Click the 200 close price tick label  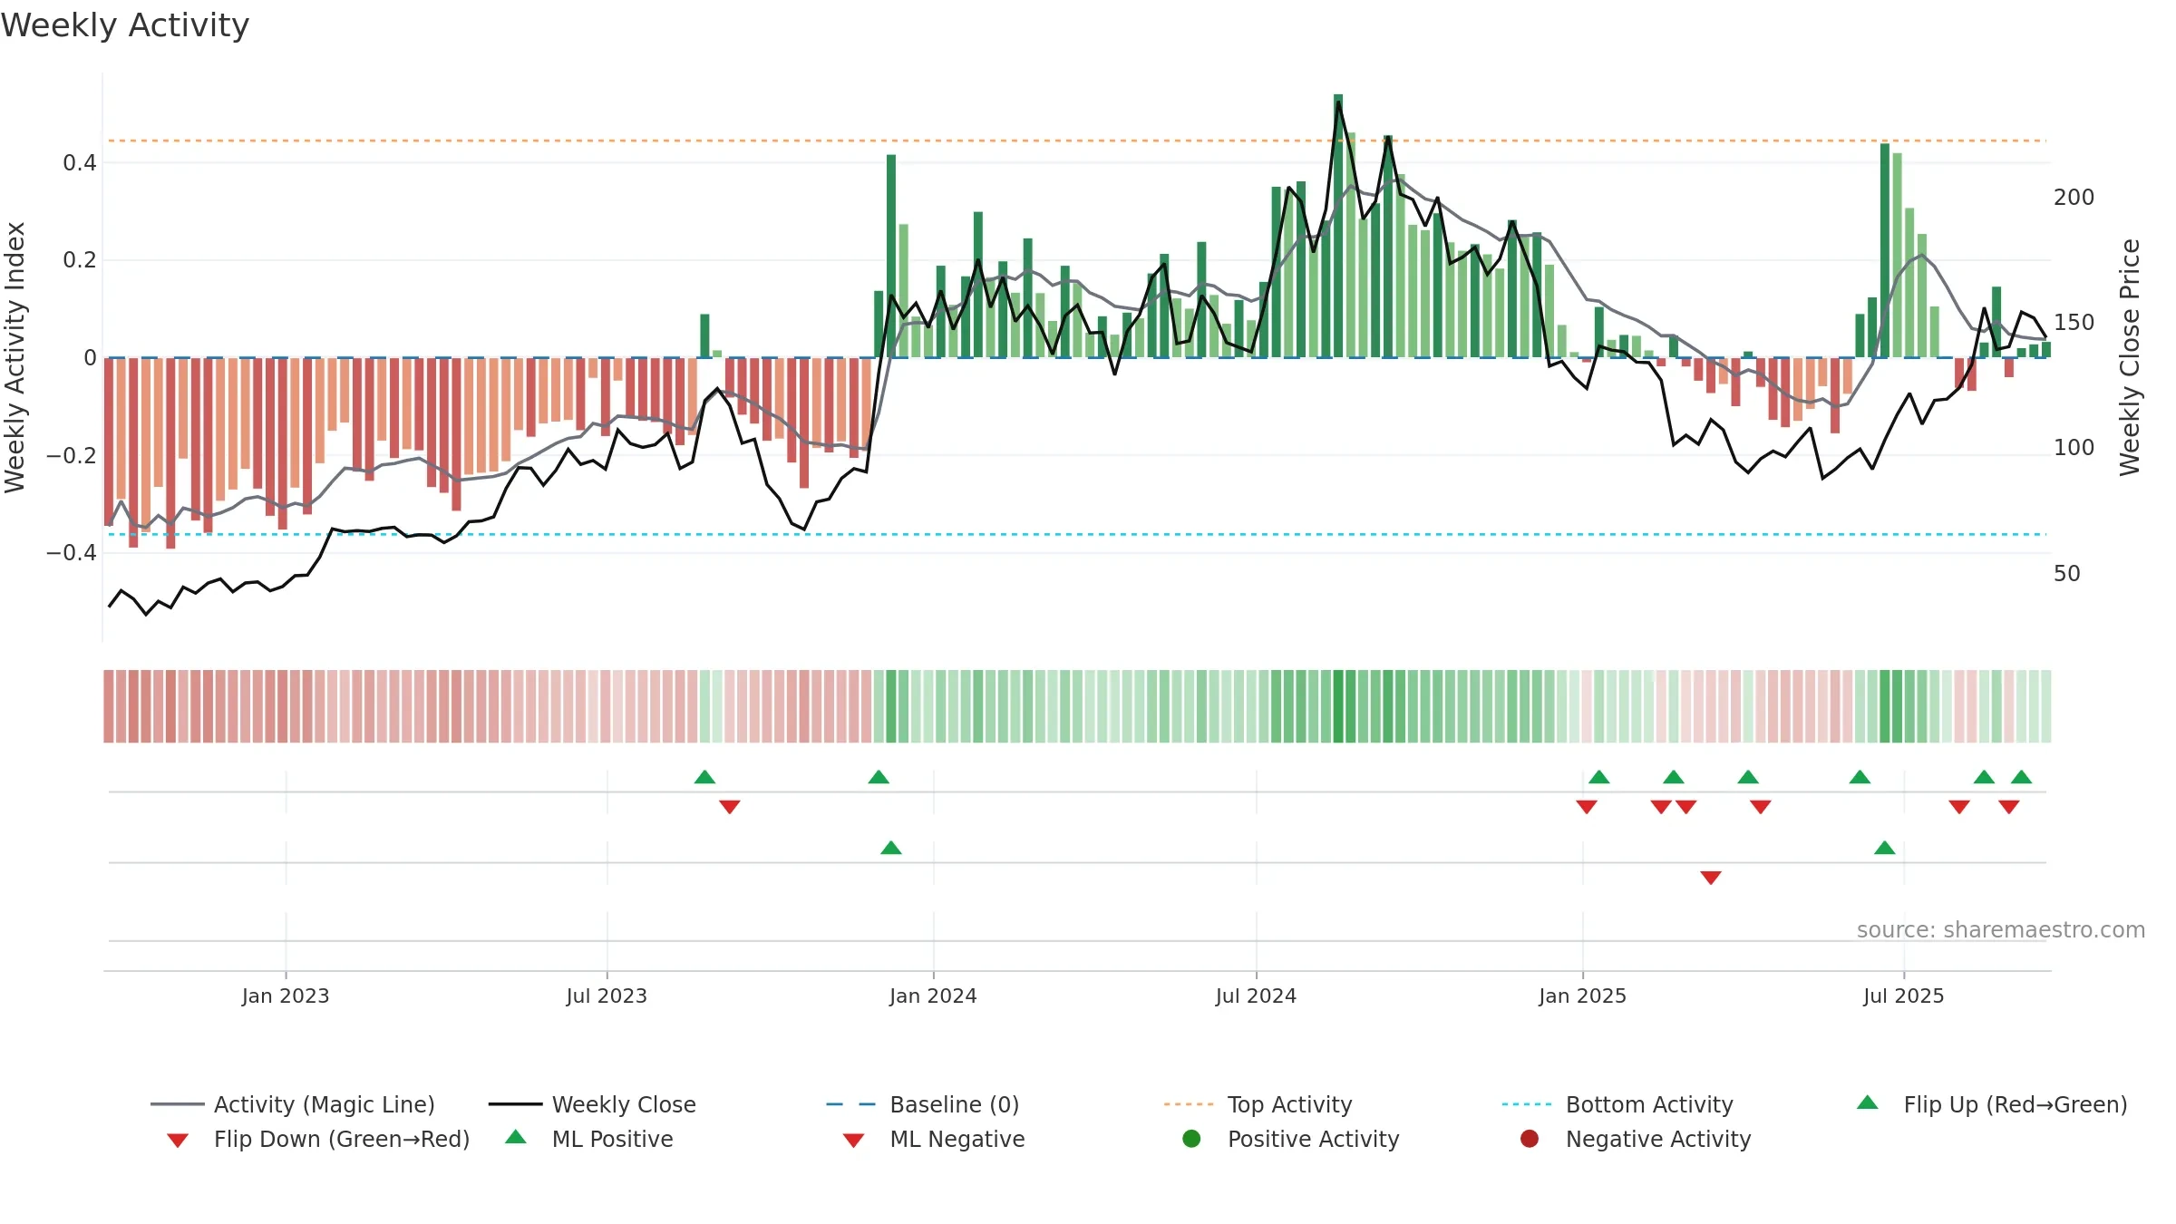click(x=2074, y=198)
